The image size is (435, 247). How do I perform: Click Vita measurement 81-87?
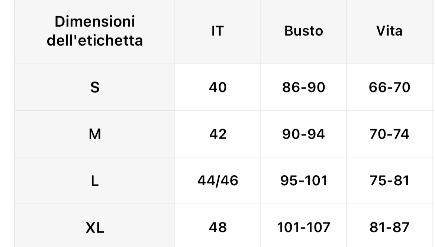coord(389,227)
